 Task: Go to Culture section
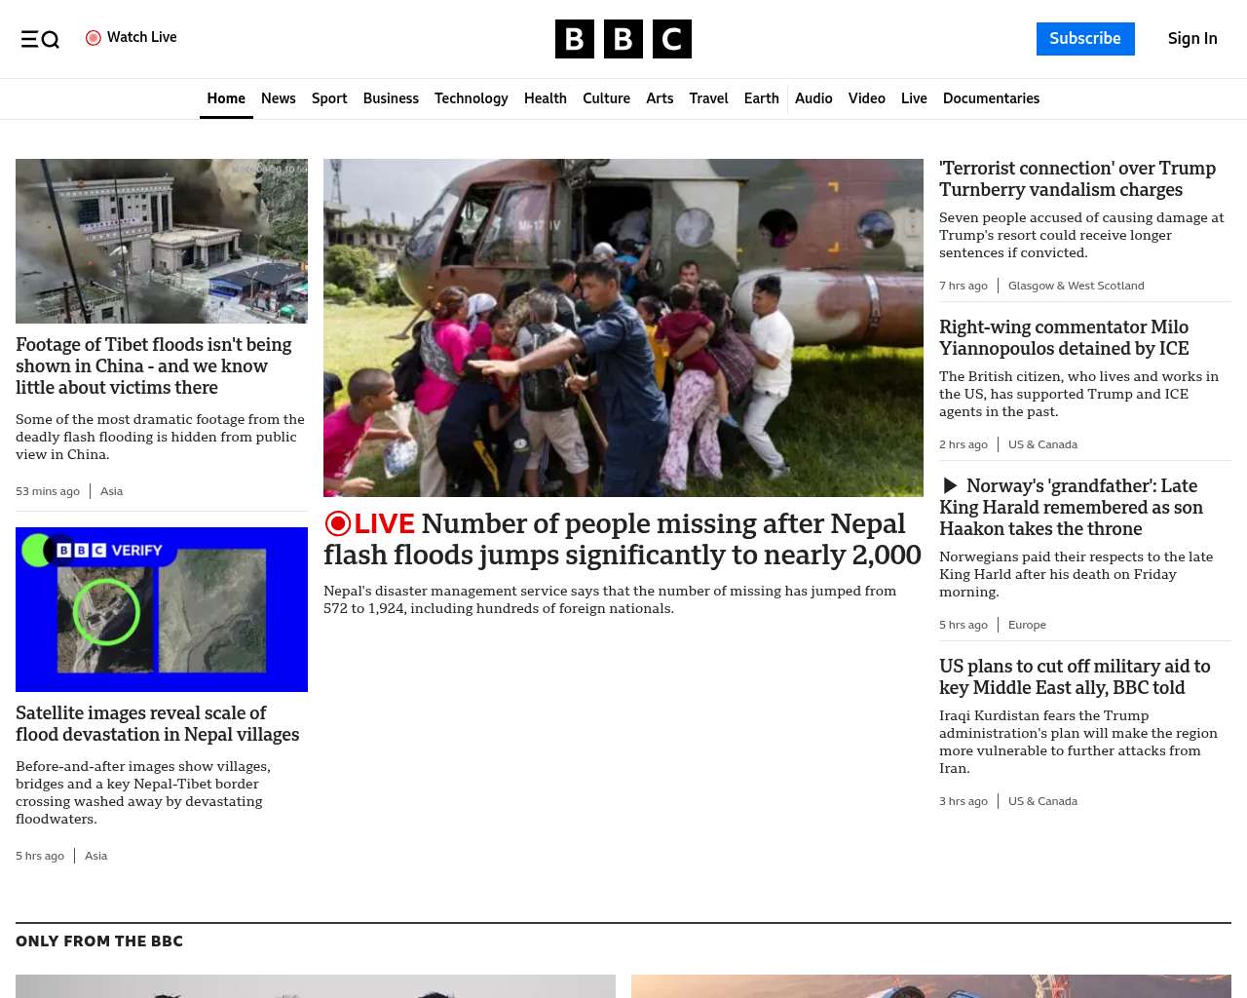point(606,98)
